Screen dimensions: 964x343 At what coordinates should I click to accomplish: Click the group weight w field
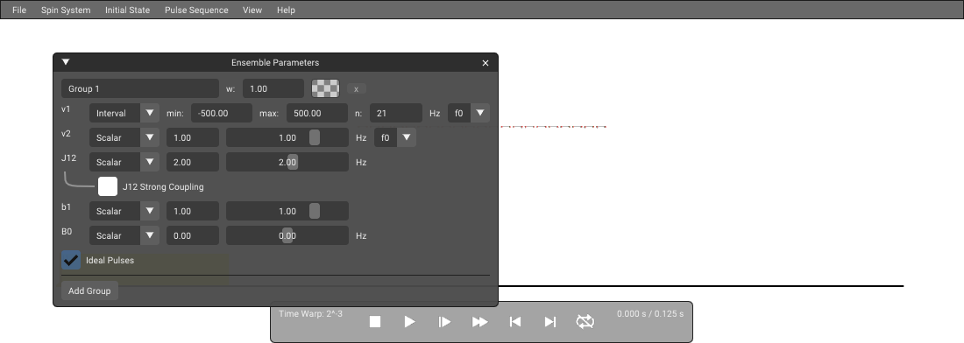pyautogui.click(x=273, y=88)
